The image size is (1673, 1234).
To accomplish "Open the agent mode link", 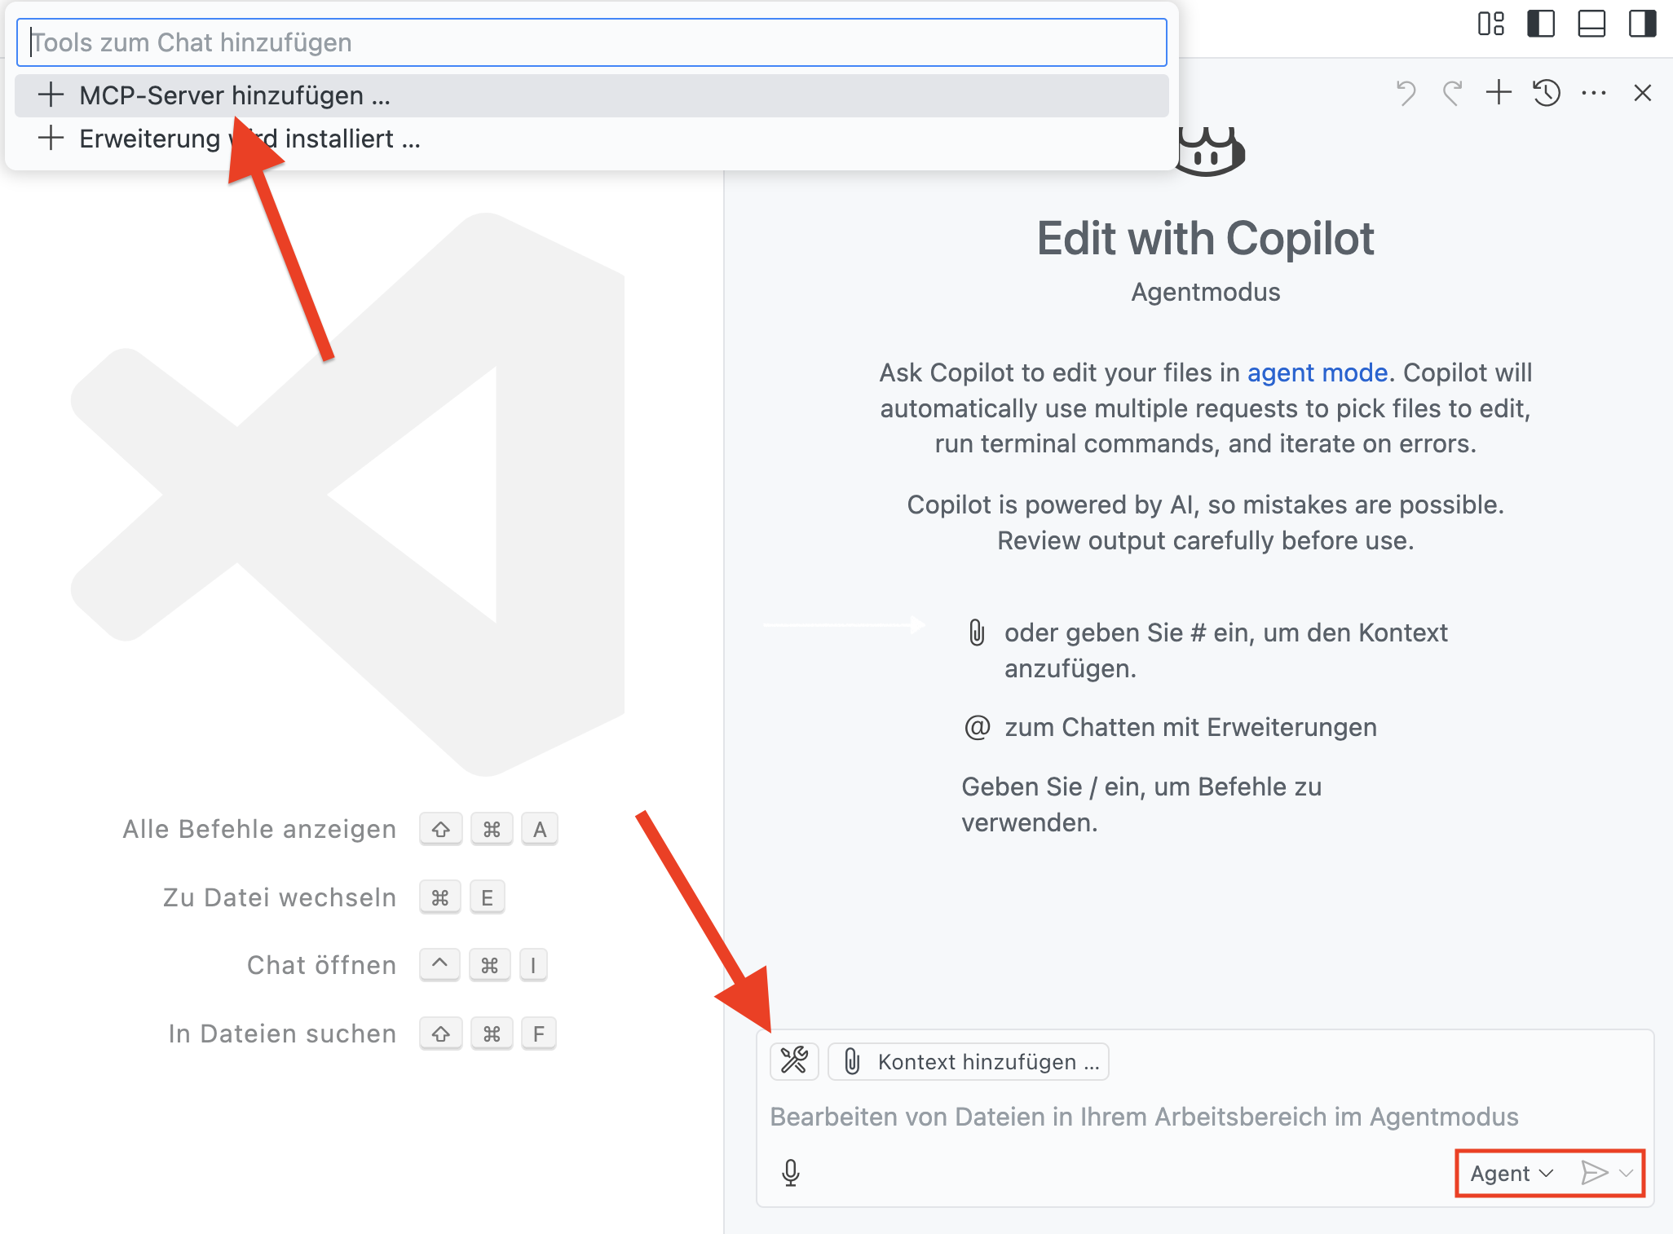I will pyautogui.click(x=1318, y=372).
